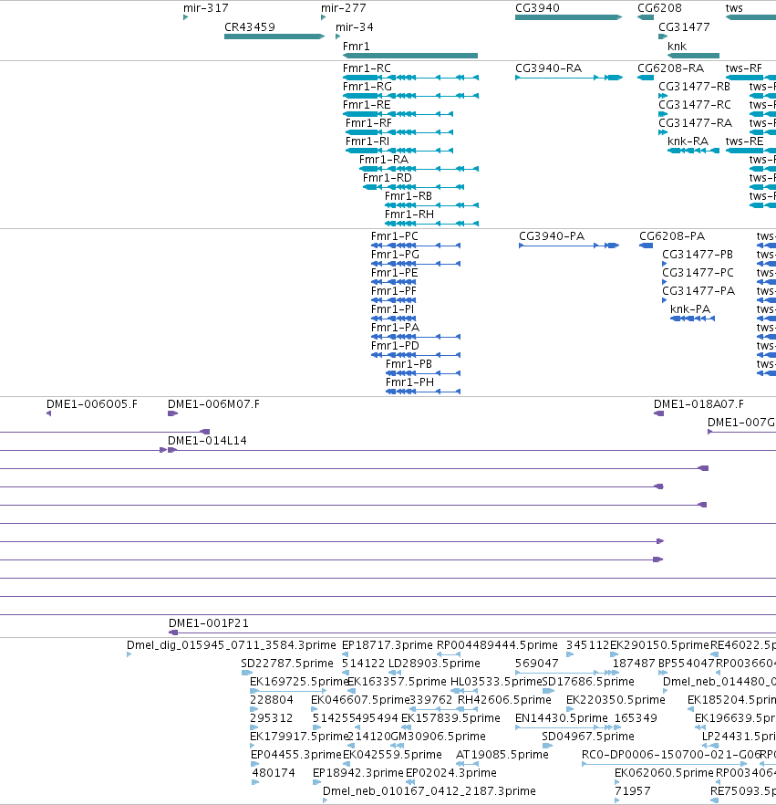Screen dimensions: 776x805
Task: Click the CG3940-RA transcript
Action: pos(569,78)
